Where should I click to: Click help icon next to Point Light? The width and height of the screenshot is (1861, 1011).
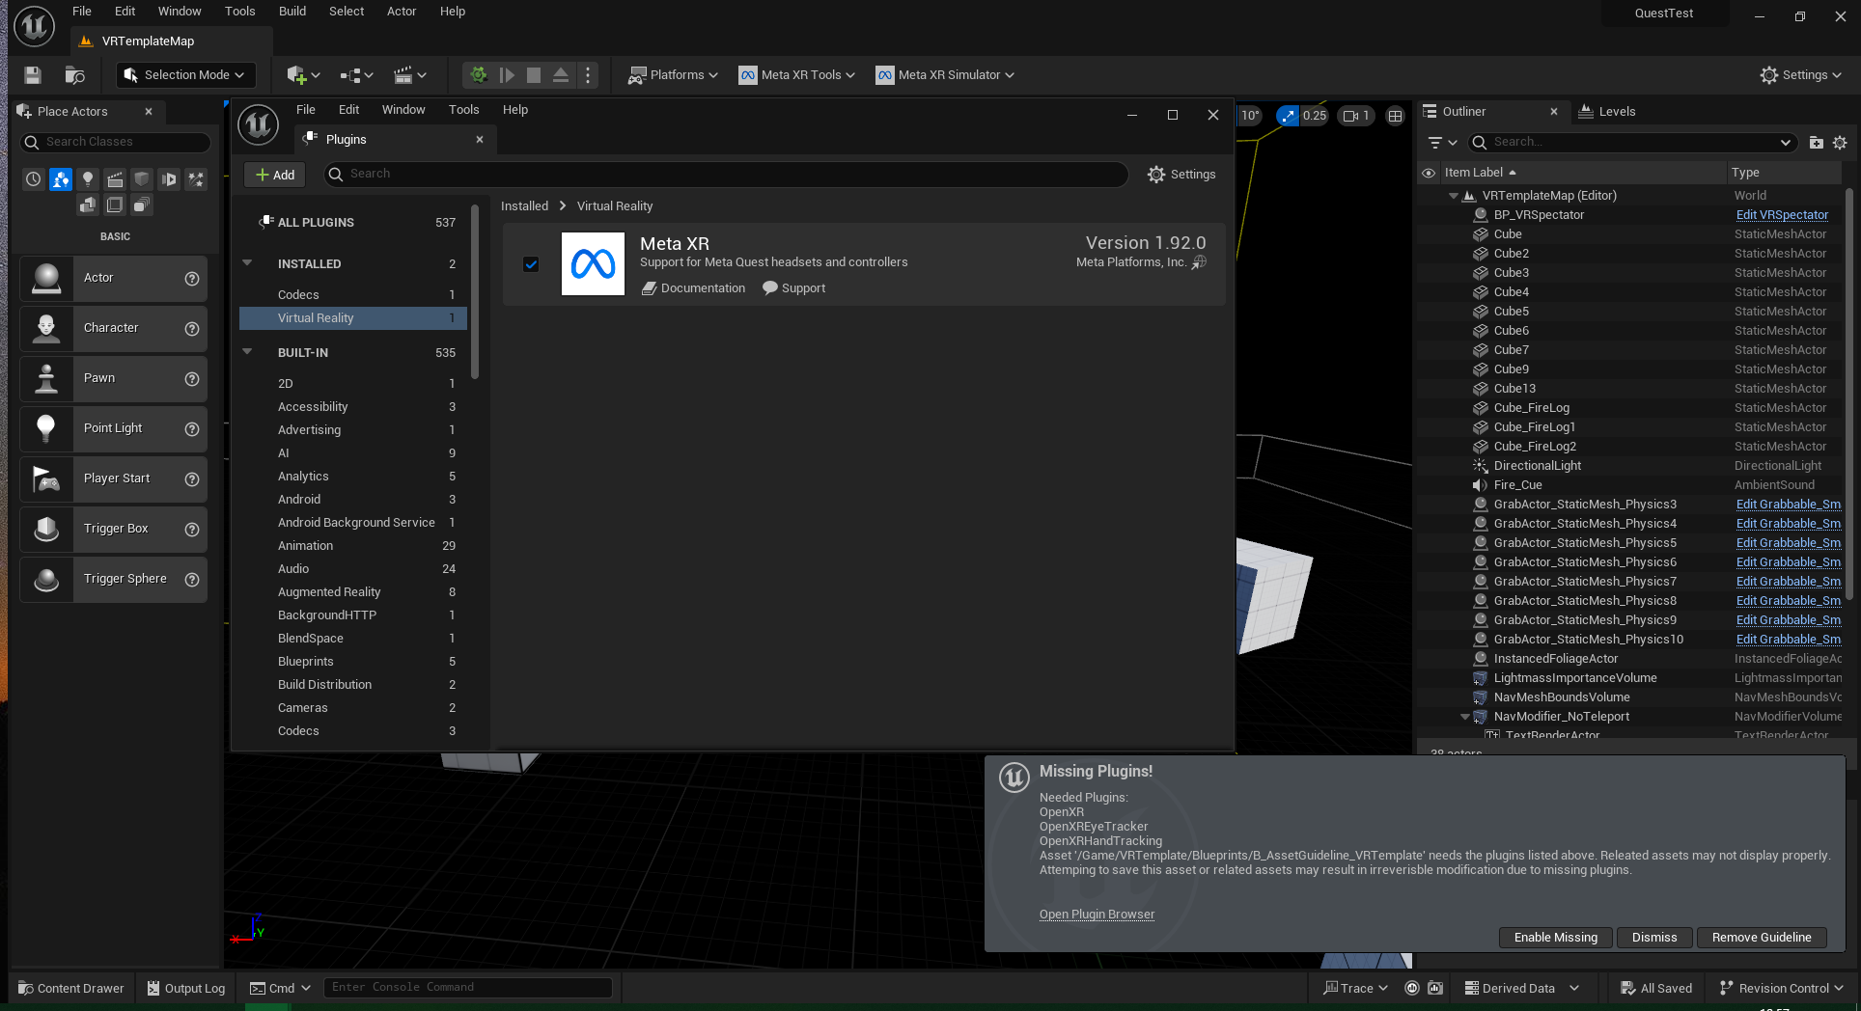(192, 429)
